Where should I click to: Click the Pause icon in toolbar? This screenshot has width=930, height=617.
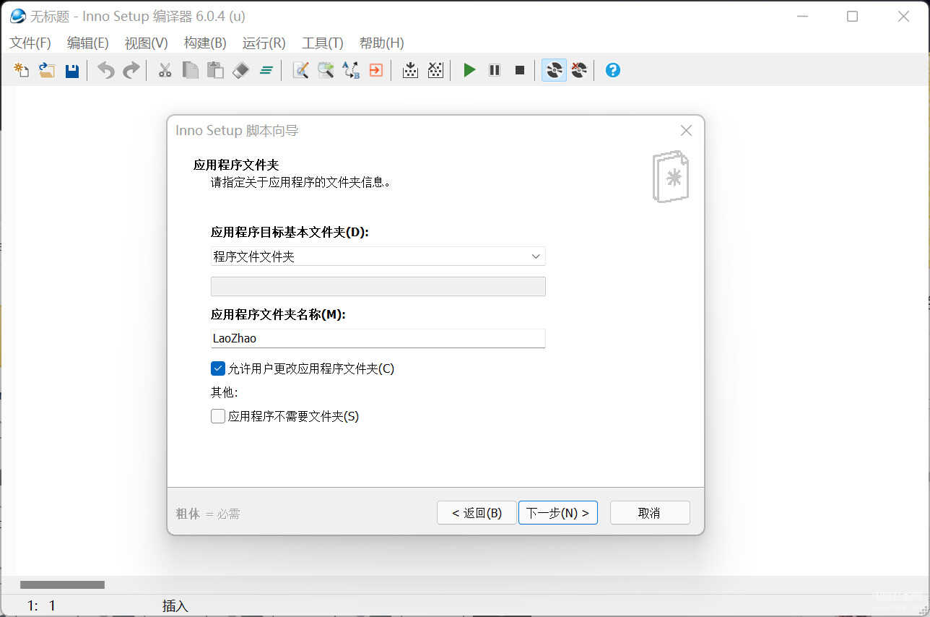495,70
